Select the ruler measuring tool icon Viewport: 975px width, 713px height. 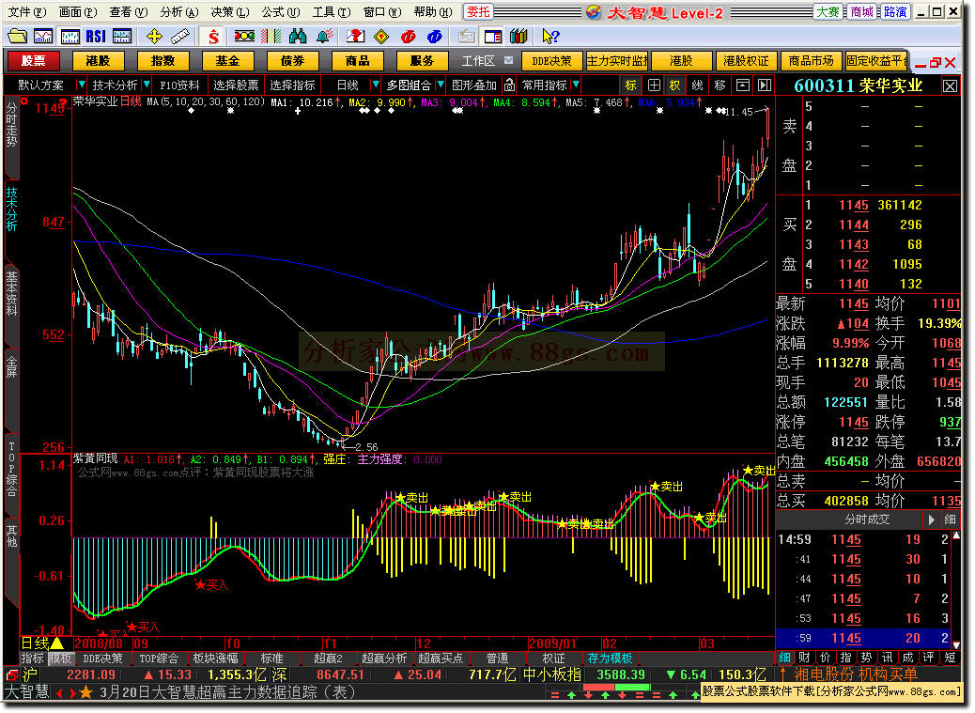[x=179, y=36]
